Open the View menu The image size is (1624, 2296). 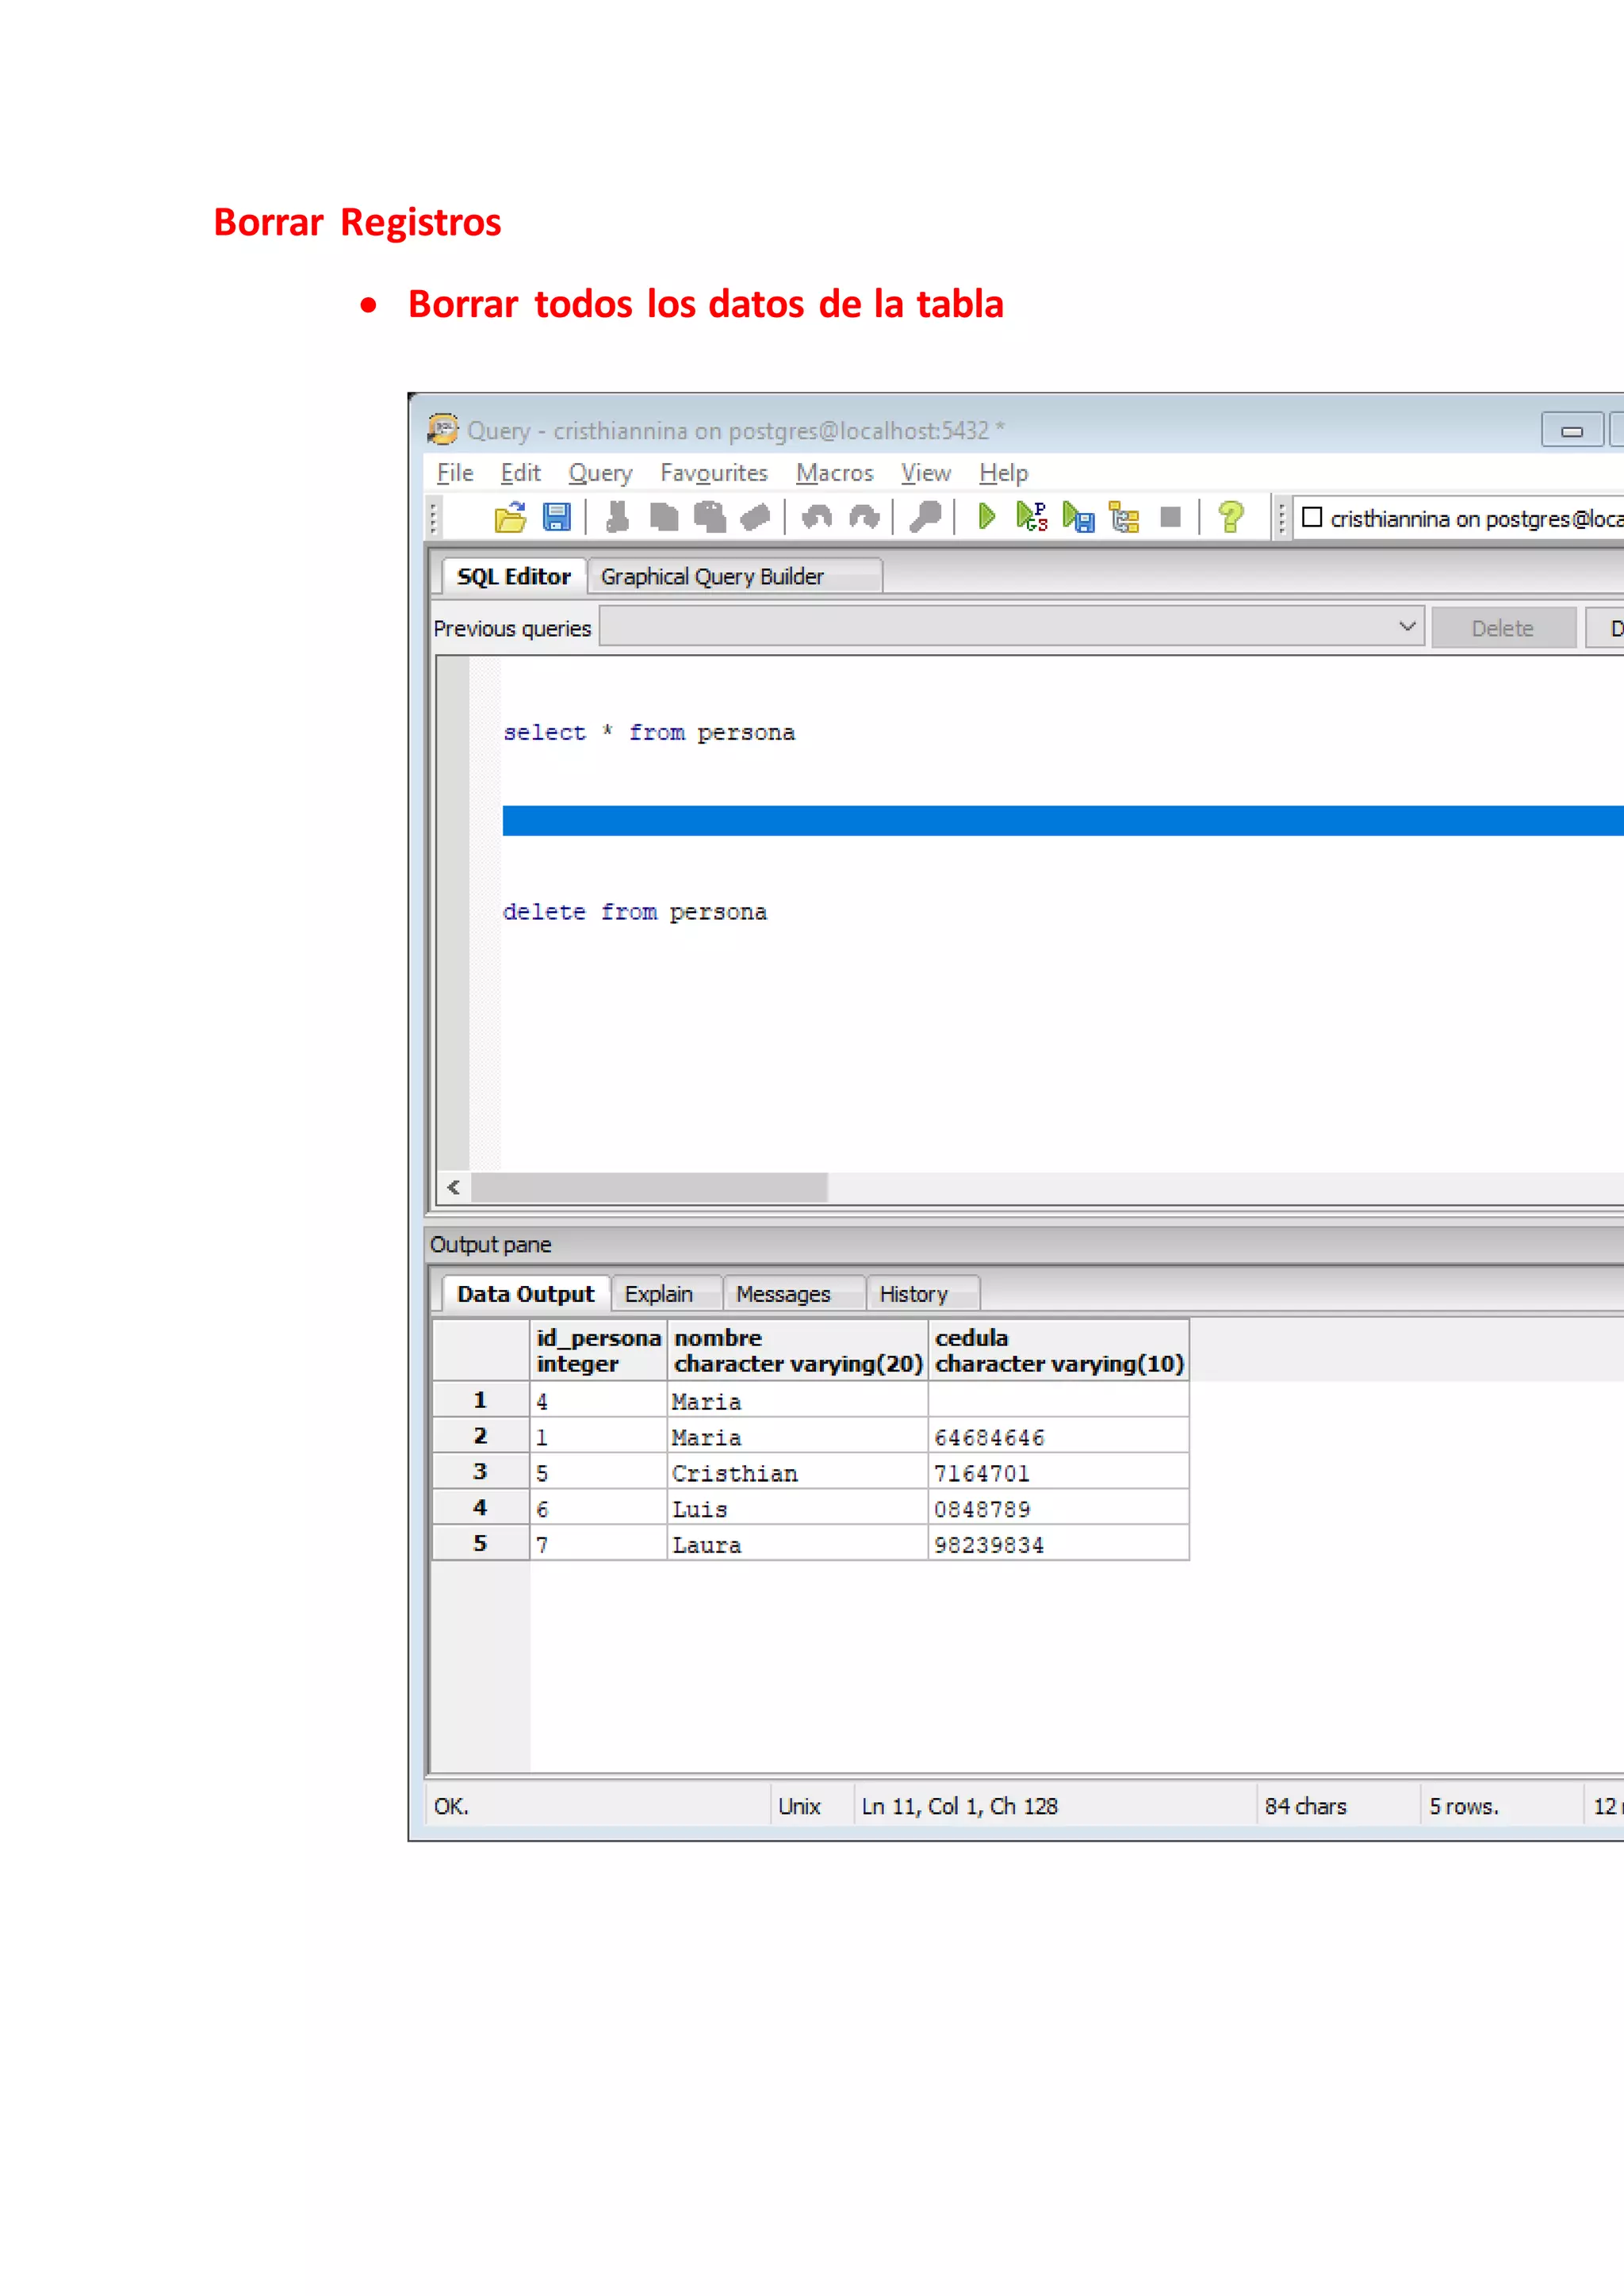926,473
